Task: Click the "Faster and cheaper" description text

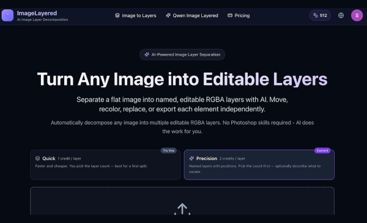Action: click(x=91, y=166)
